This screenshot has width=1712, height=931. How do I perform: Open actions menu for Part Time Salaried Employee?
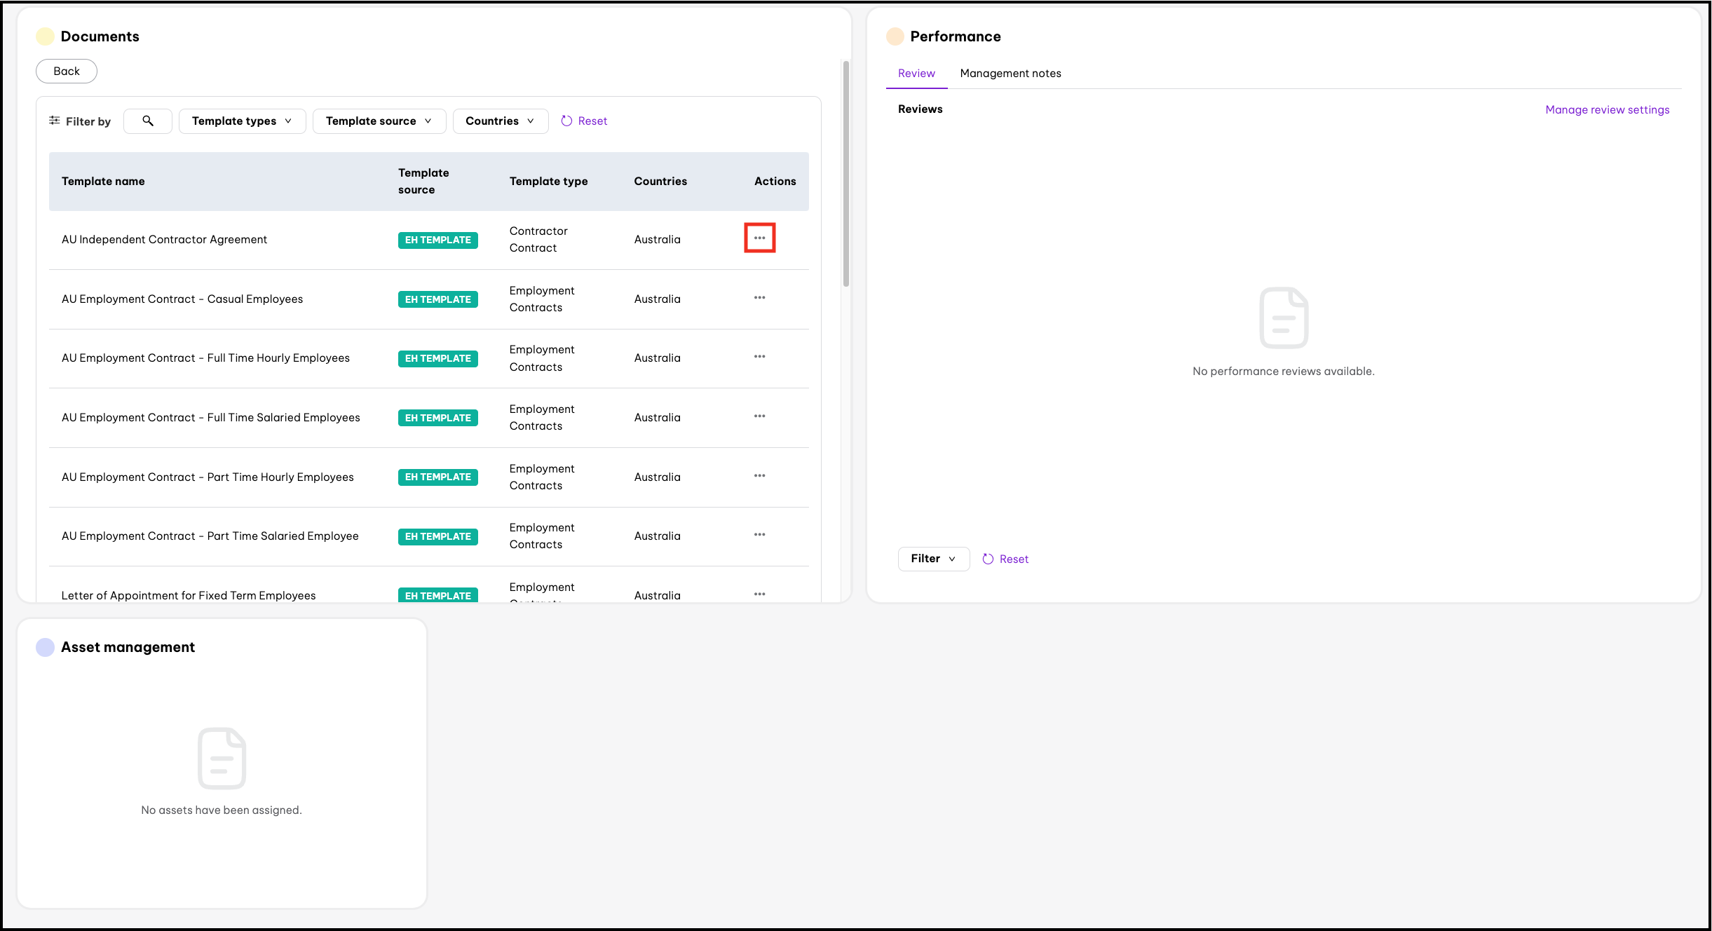(x=759, y=535)
